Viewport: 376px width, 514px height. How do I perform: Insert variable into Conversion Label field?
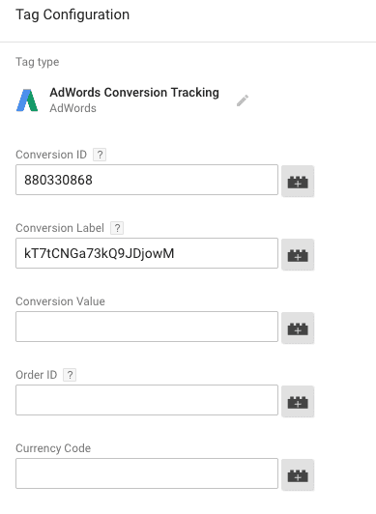pyautogui.click(x=298, y=254)
